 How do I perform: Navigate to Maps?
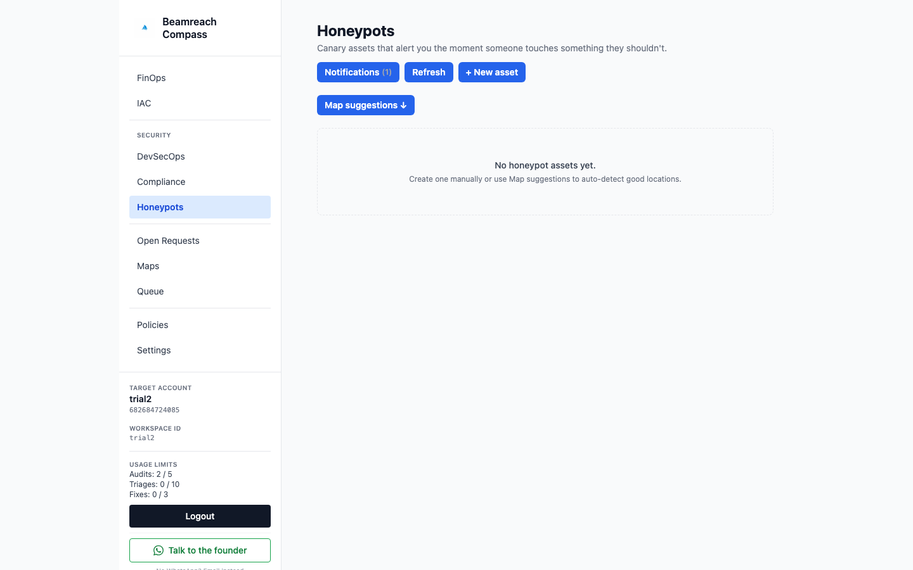point(200,266)
